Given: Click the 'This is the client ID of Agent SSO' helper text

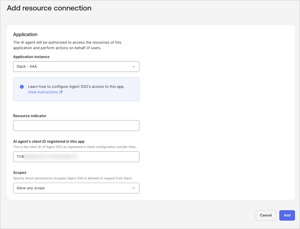Looking at the screenshot, I should 75,147.
